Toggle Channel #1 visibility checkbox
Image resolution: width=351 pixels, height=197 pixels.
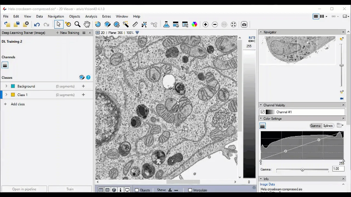coord(263,112)
